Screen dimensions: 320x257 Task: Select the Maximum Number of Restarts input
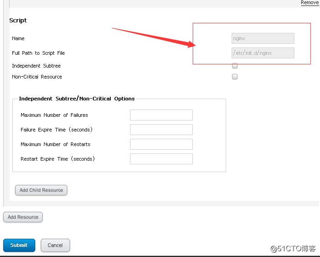click(x=161, y=144)
